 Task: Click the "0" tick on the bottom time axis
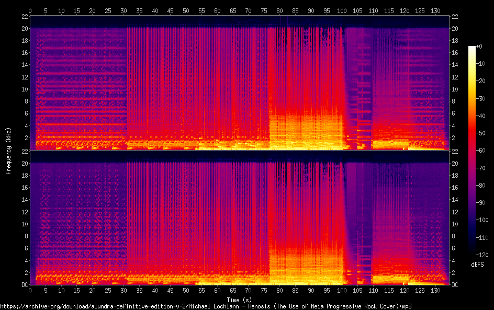tap(30, 291)
